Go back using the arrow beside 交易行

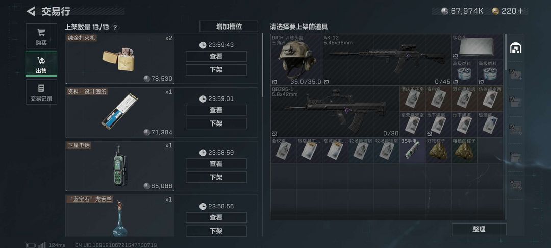click(x=31, y=12)
